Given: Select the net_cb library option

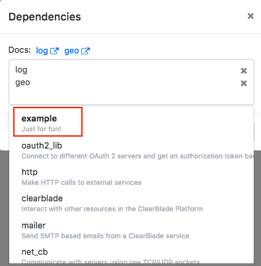Looking at the screenshot, I should click(131, 255).
